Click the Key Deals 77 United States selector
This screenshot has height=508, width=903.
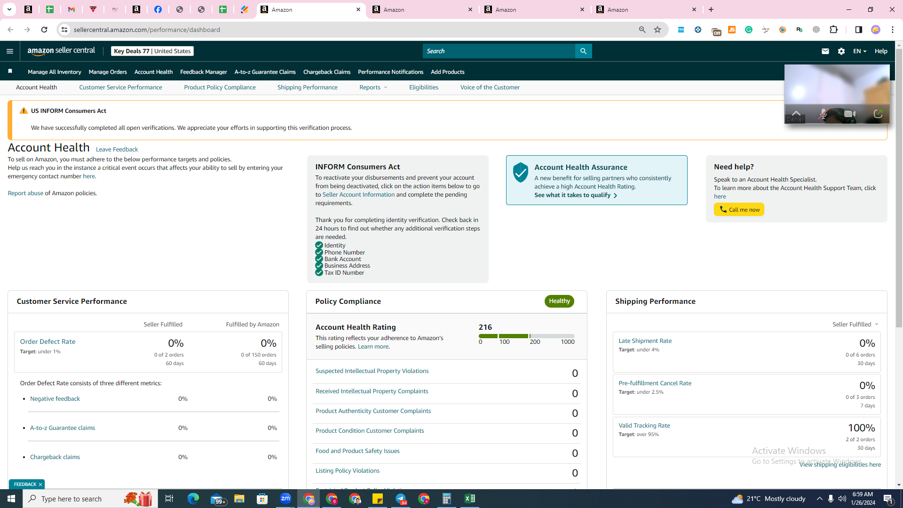pyautogui.click(x=152, y=51)
